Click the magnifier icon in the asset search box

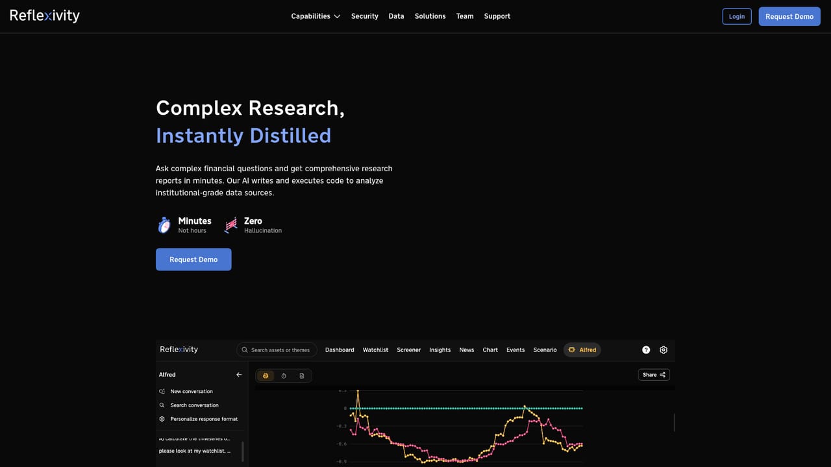click(x=245, y=350)
